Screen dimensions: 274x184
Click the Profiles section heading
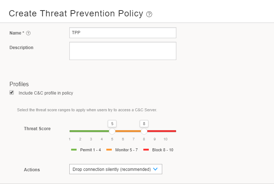coord(19,84)
